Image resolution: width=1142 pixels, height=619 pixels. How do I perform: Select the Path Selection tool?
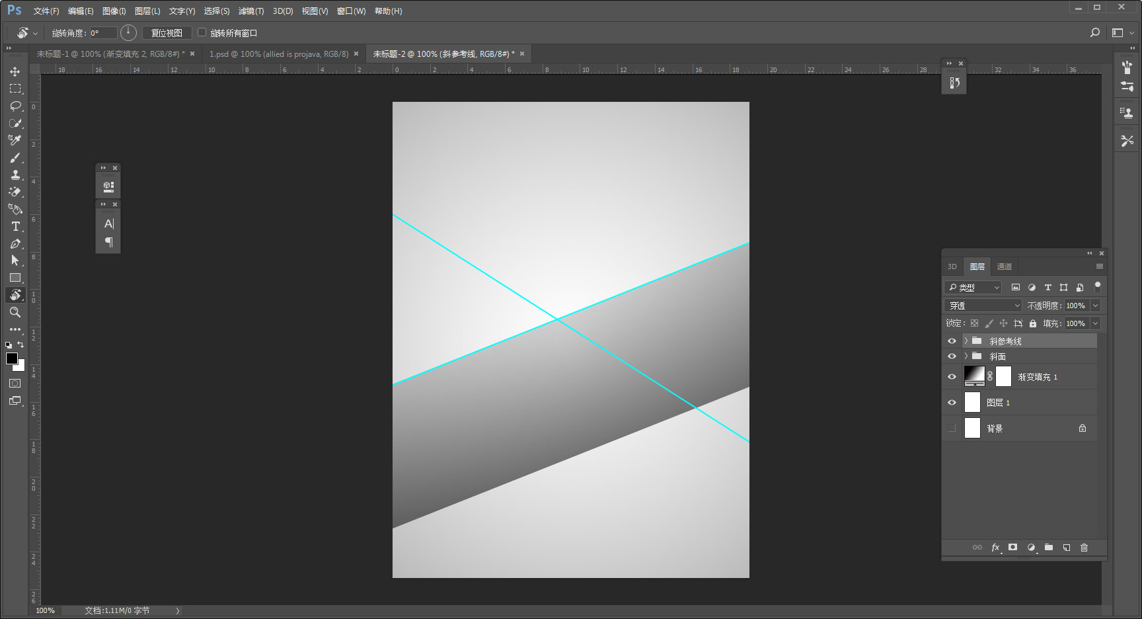[15, 261]
